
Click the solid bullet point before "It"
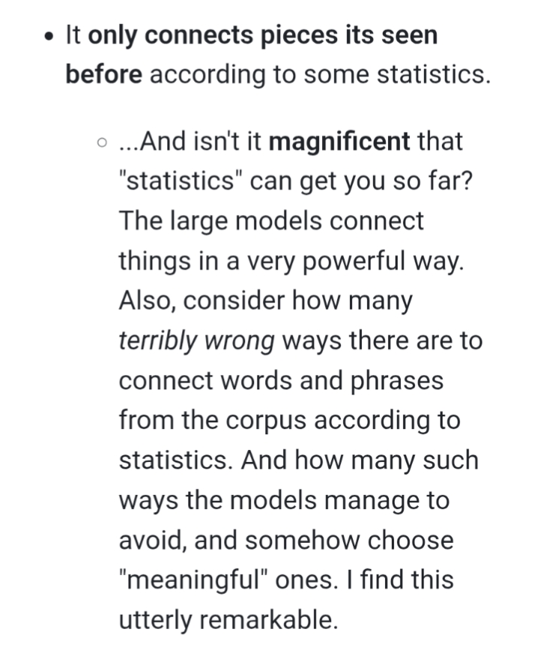49,36
